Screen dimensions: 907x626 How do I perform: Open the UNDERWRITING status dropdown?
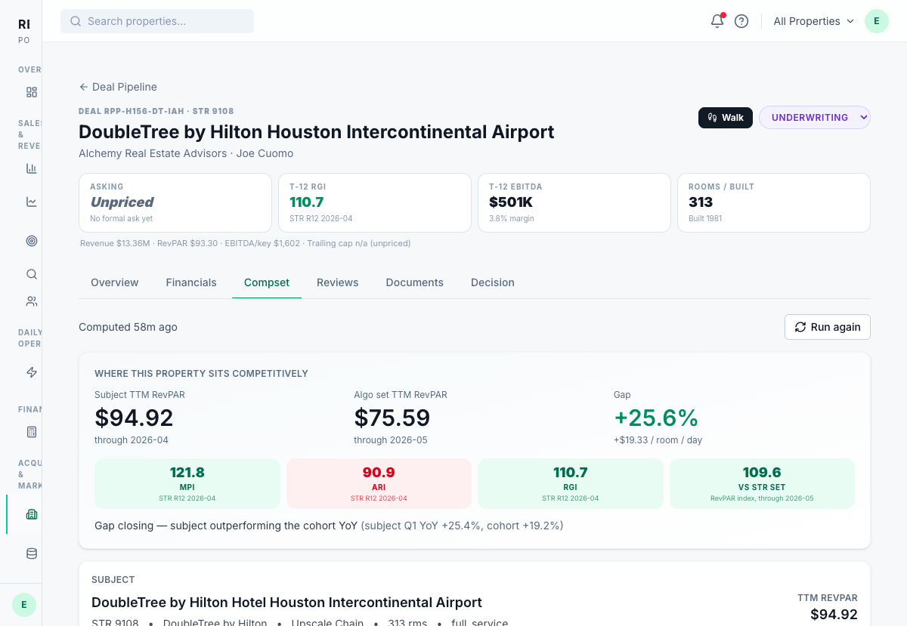(815, 117)
